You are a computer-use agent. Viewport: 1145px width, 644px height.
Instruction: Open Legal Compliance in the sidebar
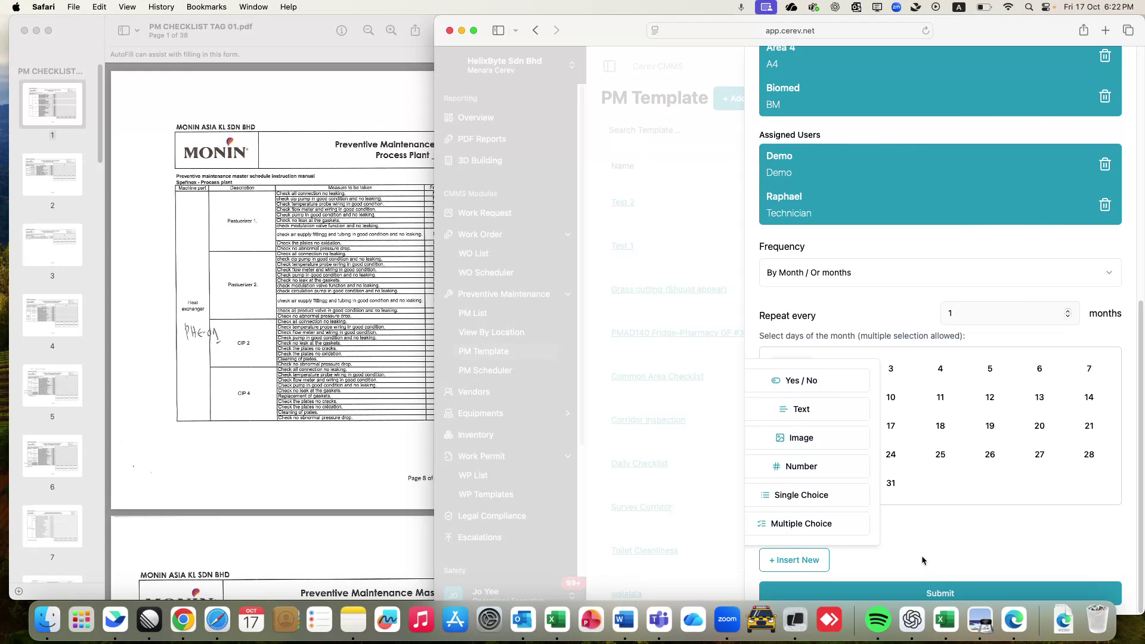point(491,516)
